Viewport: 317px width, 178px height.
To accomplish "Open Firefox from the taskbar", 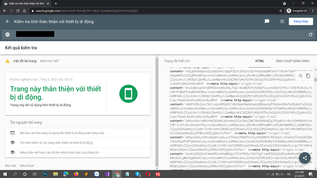I will tap(76, 174).
